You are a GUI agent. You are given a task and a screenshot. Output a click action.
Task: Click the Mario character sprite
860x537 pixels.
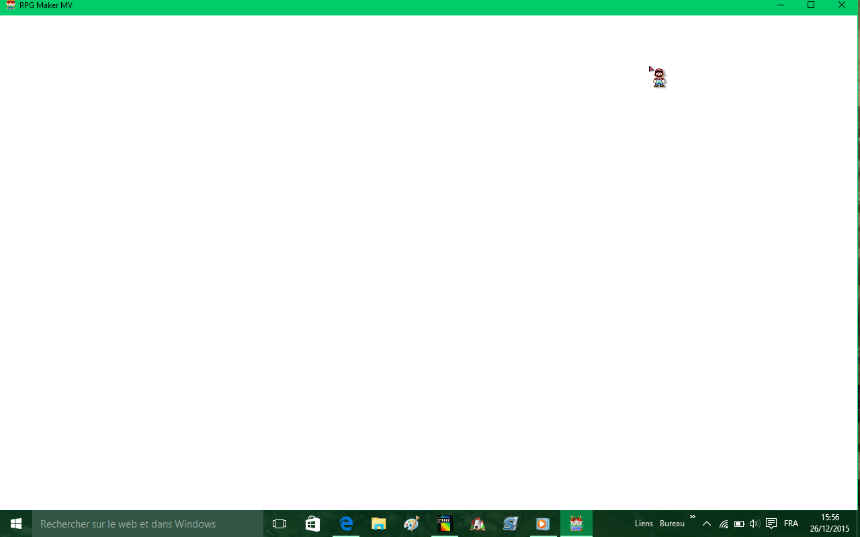[x=659, y=78]
